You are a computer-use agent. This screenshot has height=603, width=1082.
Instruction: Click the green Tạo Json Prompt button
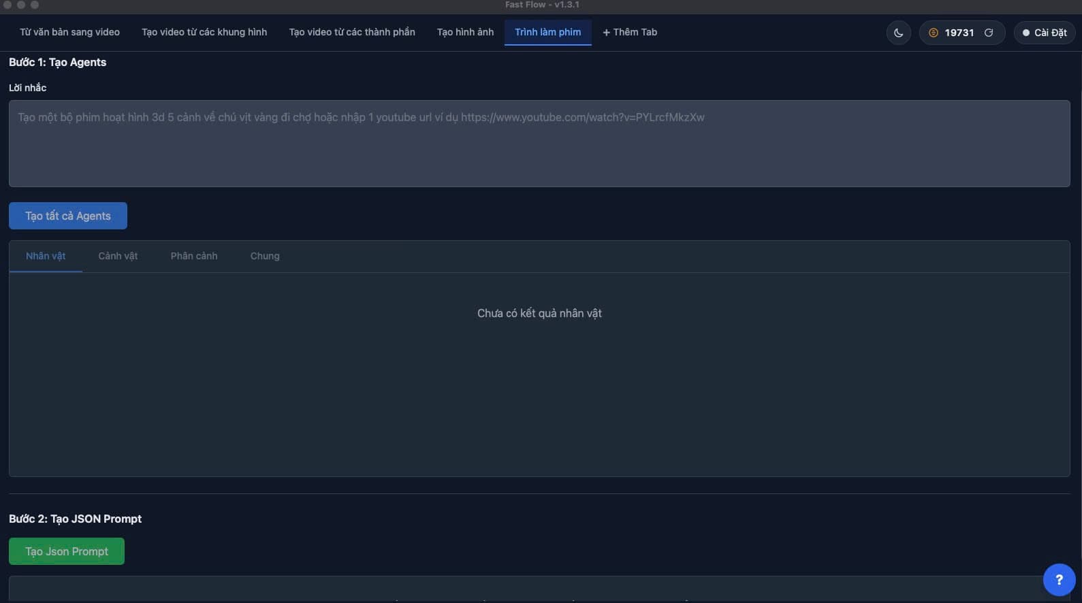click(x=67, y=551)
